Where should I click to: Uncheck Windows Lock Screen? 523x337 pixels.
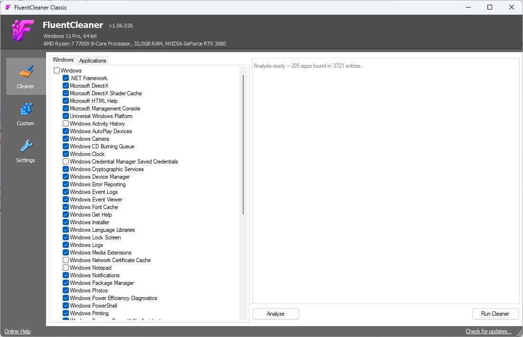pyautogui.click(x=66, y=237)
